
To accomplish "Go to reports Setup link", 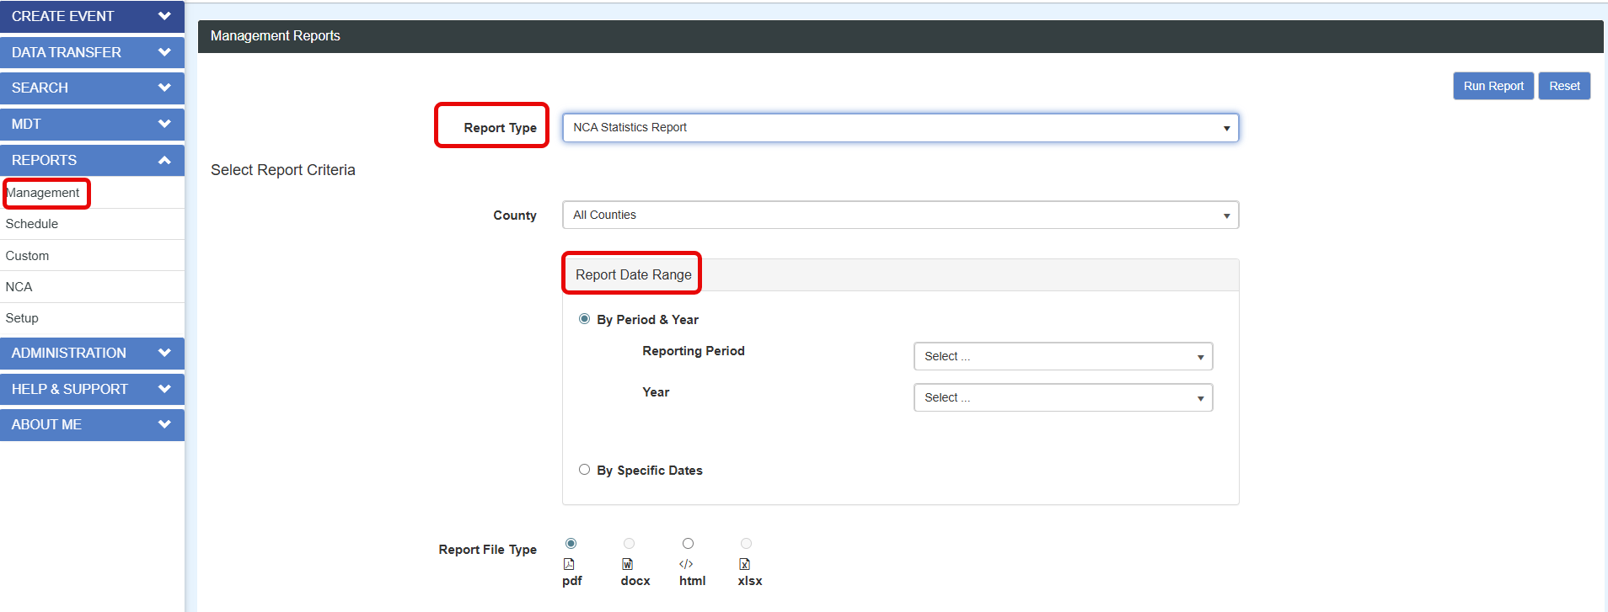I will [22, 318].
